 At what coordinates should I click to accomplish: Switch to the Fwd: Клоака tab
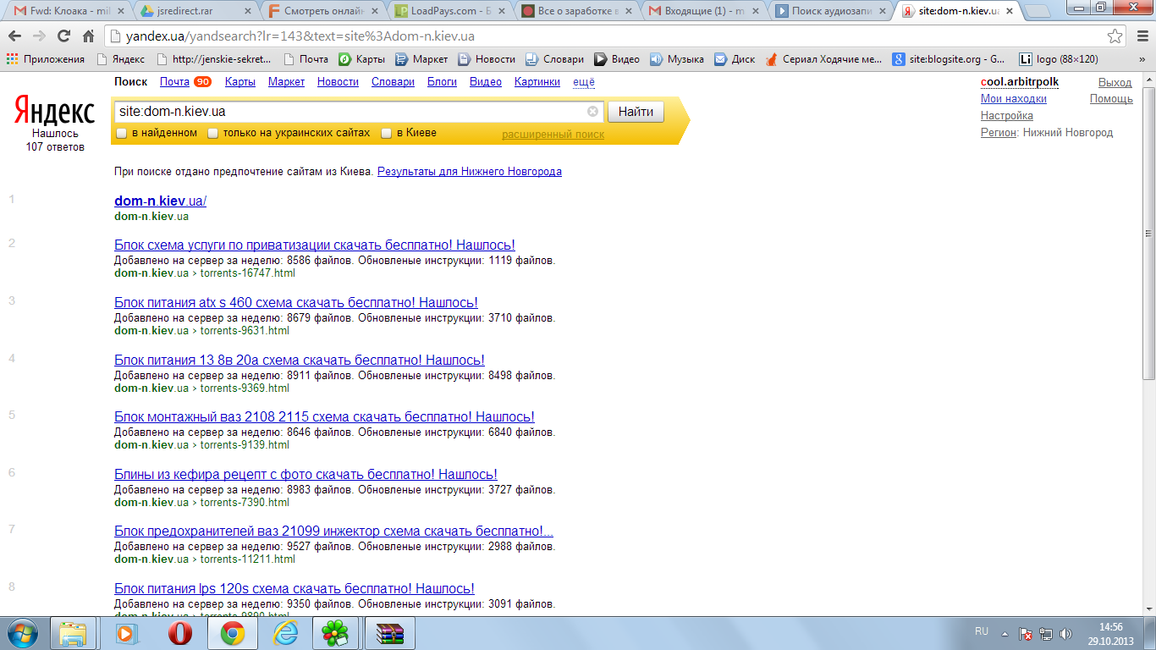69,12
